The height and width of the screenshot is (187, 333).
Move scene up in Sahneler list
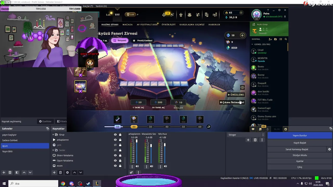(x=24, y=172)
